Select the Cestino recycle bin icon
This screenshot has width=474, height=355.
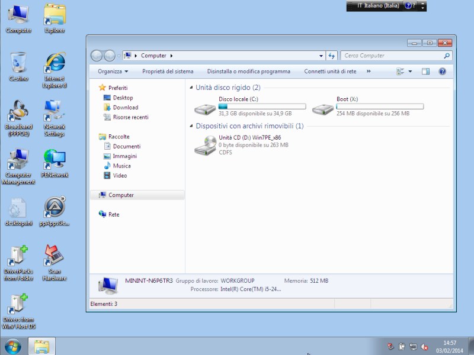(x=18, y=67)
